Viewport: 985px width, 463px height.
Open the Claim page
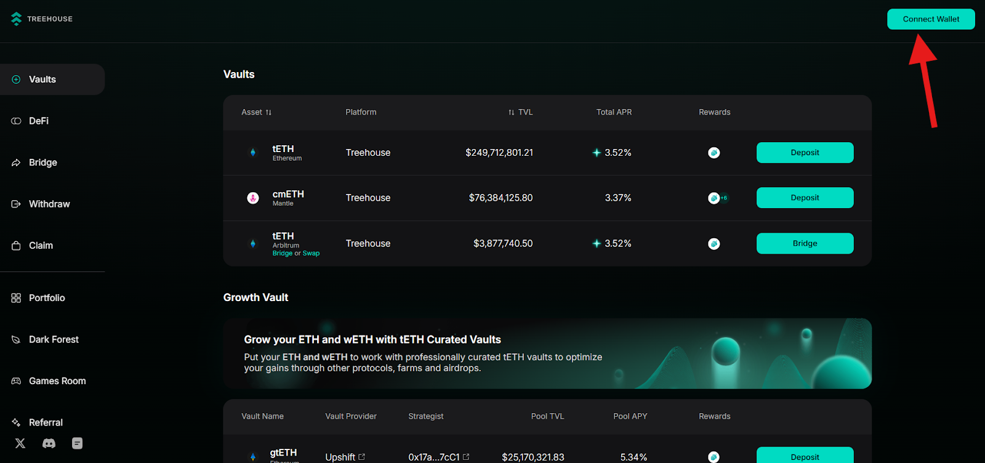(41, 245)
